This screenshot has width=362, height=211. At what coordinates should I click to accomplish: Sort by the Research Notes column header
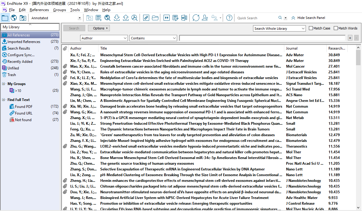tap(337, 48)
